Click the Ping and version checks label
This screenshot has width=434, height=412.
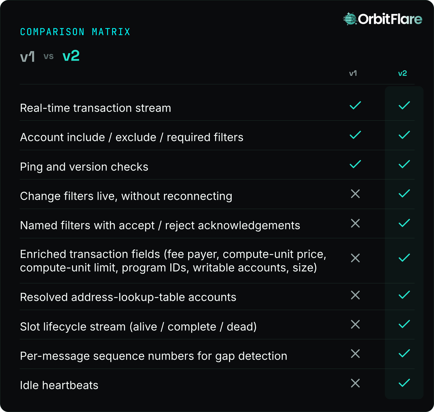(84, 167)
